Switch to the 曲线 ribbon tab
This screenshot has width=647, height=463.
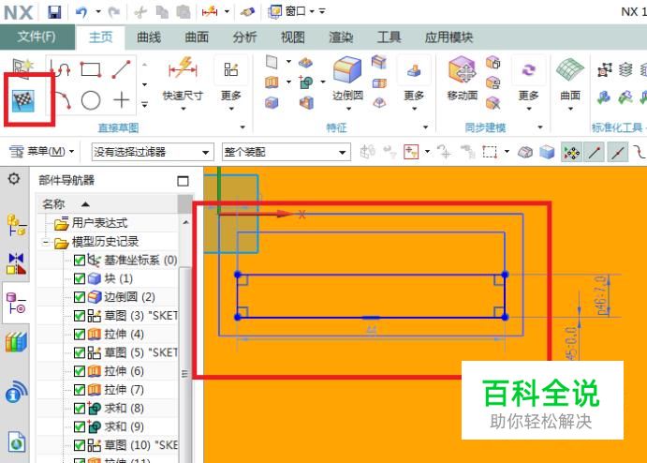tap(149, 37)
